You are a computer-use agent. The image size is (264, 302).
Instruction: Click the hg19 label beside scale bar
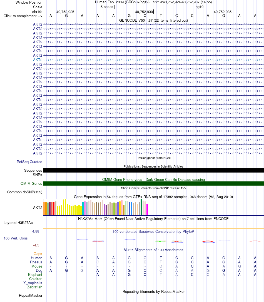(200, 7)
